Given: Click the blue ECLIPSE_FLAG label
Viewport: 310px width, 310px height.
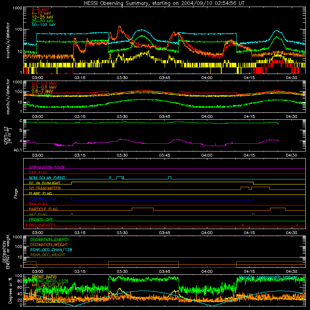Looking at the screenshot, I should 42,199.
